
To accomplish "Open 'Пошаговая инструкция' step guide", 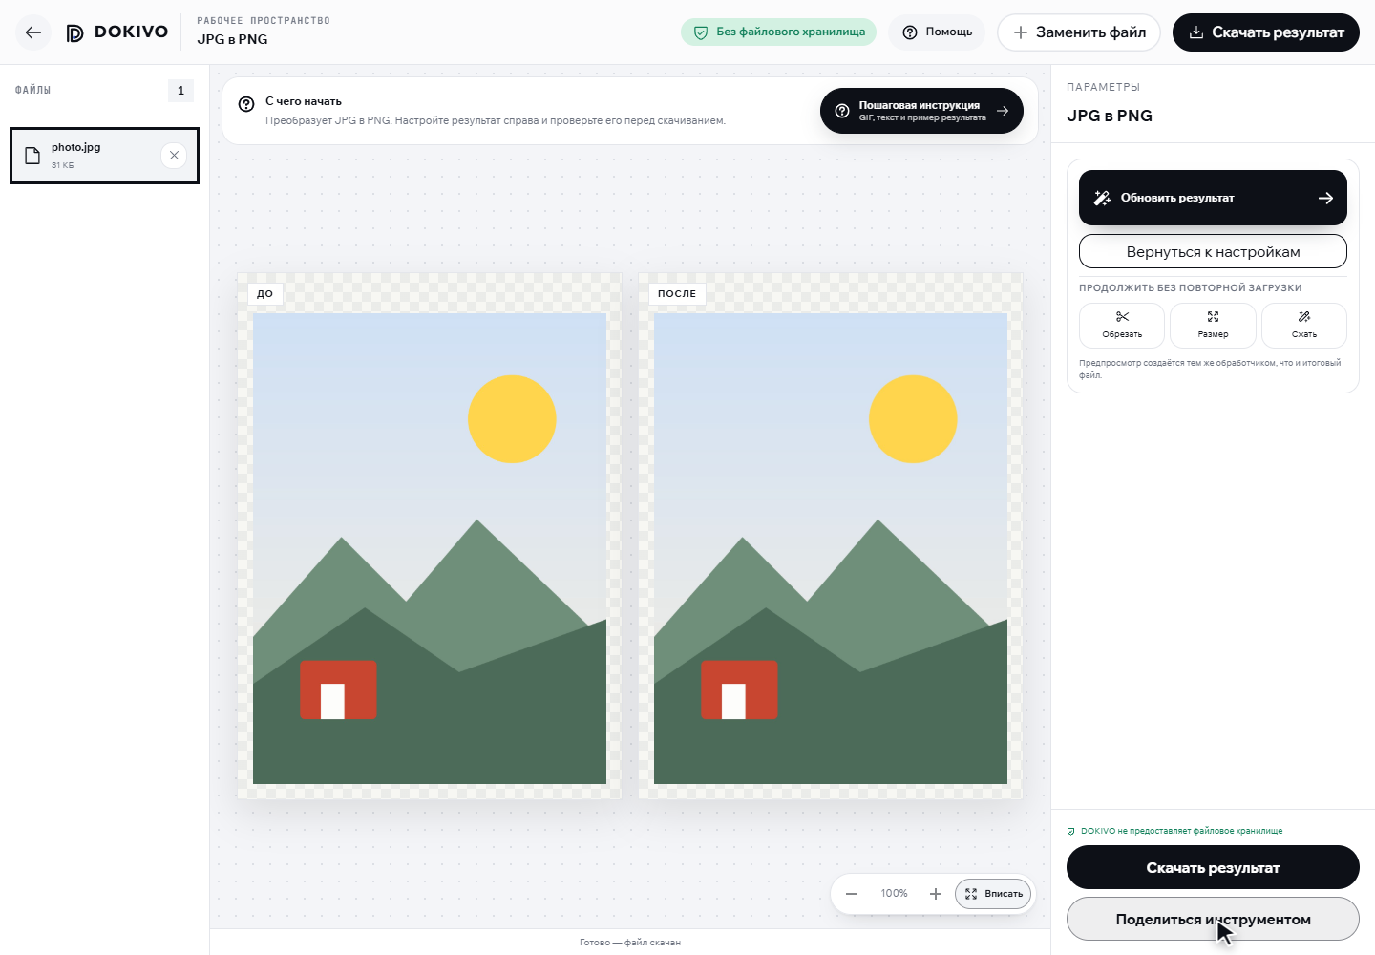I will 921,111.
